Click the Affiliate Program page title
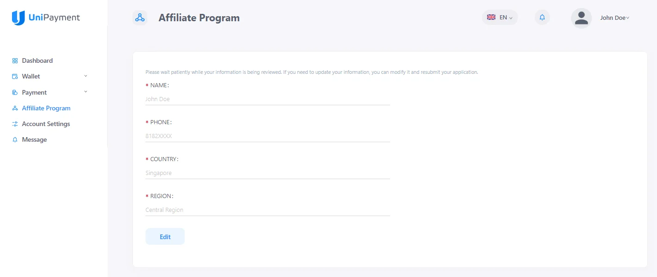657x277 pixels. tap(199, 18)
